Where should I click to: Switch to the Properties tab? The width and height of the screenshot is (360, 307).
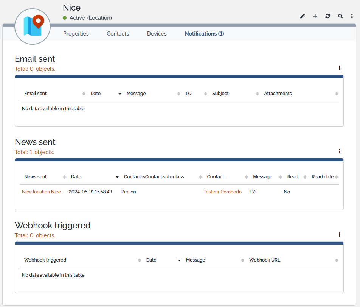[76, 34]
